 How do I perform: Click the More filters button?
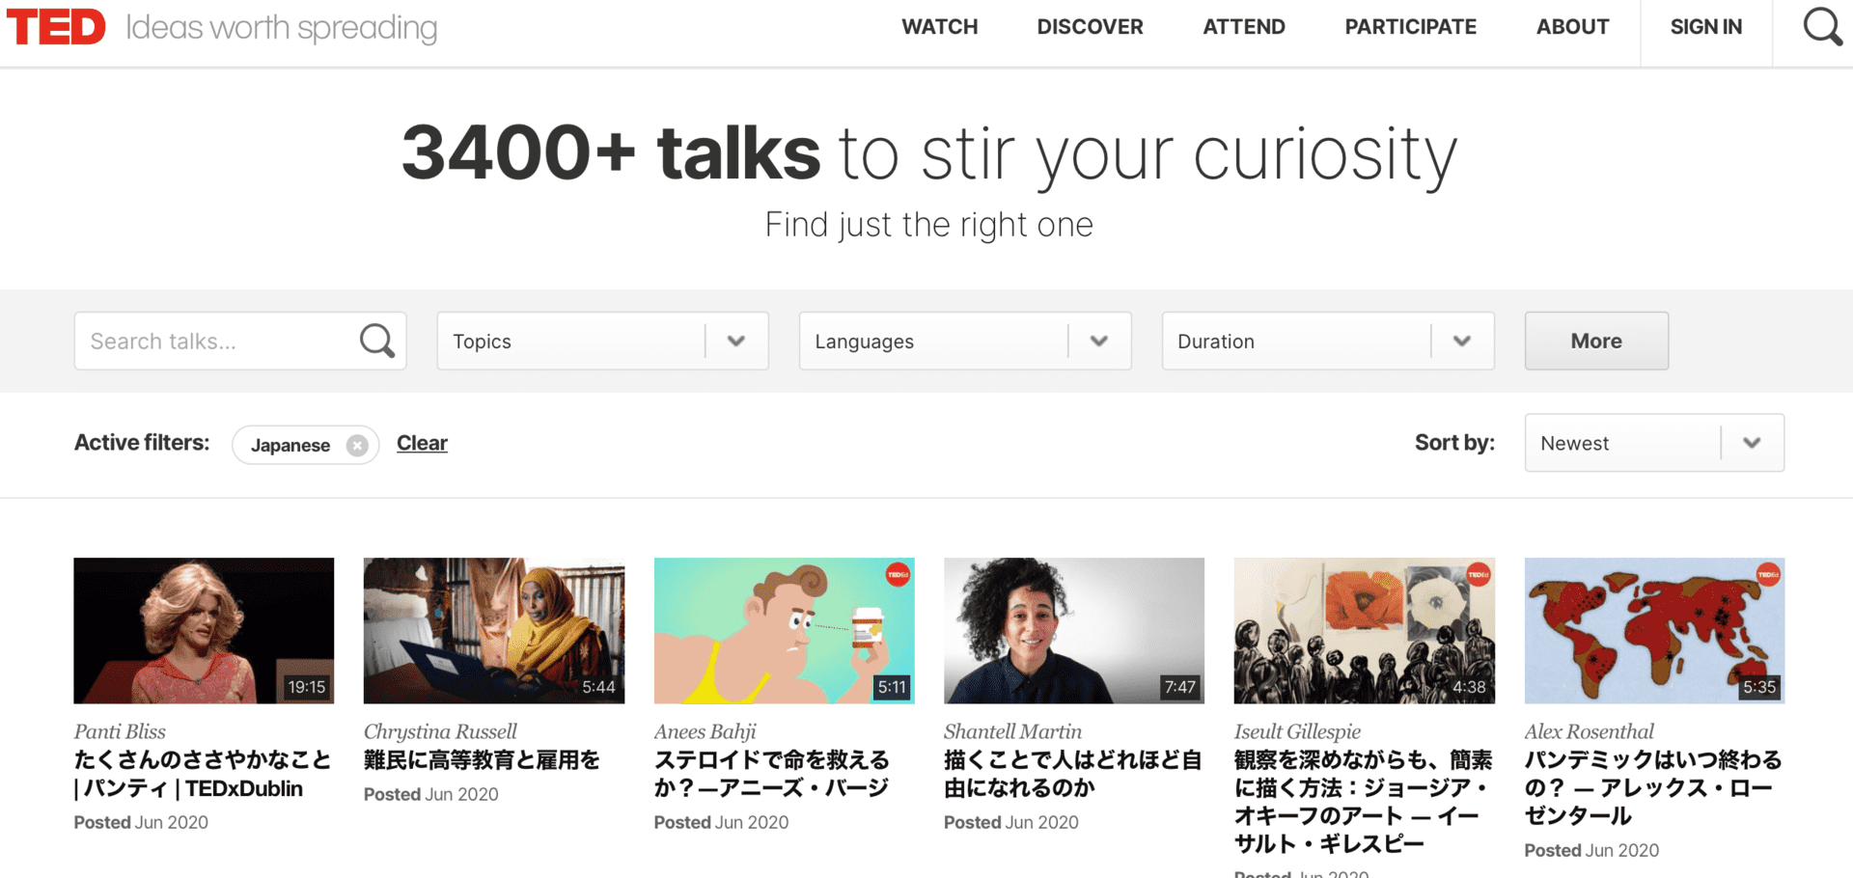(x=1595, y=341)
